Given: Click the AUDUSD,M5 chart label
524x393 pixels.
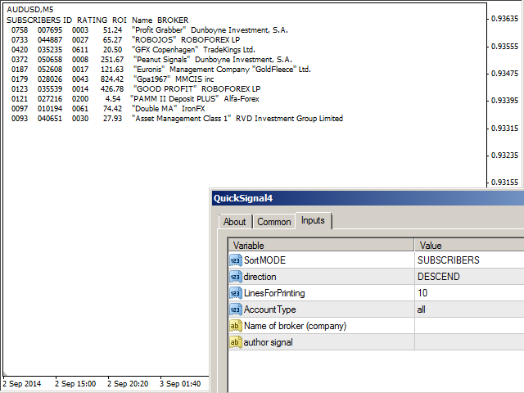Looking at the screenshot, I should click(x=30, y=10).
